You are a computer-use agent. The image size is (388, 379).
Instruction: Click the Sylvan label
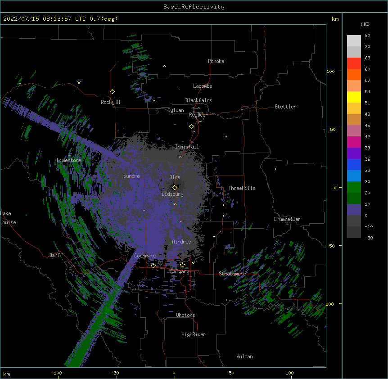click(176, 110)
